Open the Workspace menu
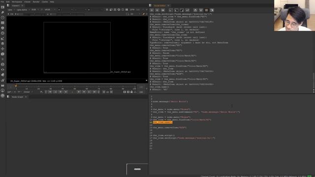 [x=17, y=1]
